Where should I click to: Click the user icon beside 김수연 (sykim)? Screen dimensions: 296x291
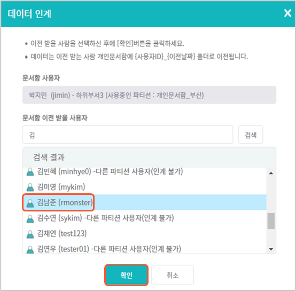(x=30, y=218)
